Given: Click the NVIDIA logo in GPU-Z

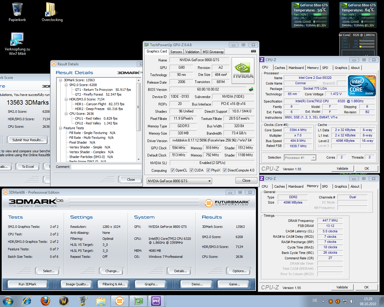Looking at the screenshot, I should coord(243,71).
